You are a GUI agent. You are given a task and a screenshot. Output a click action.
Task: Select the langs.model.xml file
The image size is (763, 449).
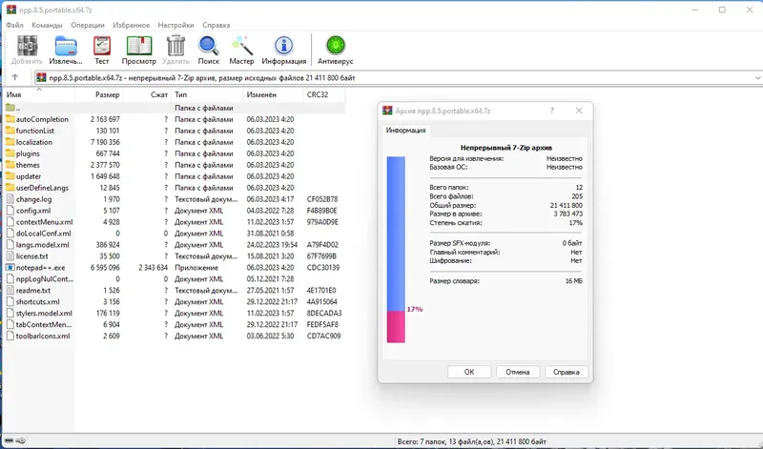42,245
